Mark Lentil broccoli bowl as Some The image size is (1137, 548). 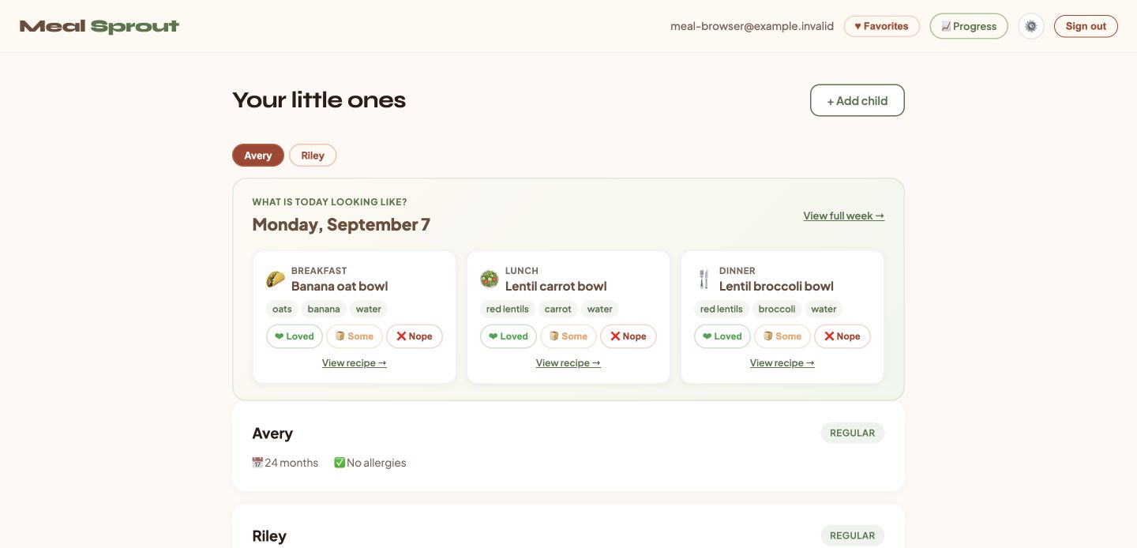tap(782, 336)
